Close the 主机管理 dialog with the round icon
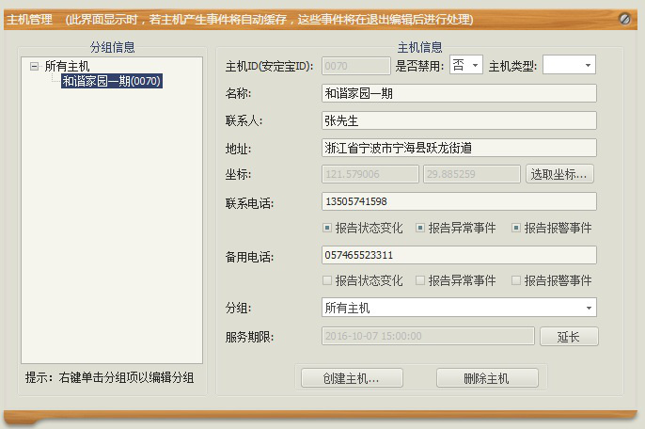This screenshot has height=429, width=645. [624, 19]
